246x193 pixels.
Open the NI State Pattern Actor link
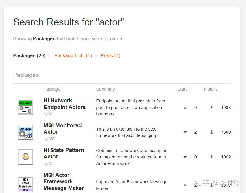pos(64,153)
